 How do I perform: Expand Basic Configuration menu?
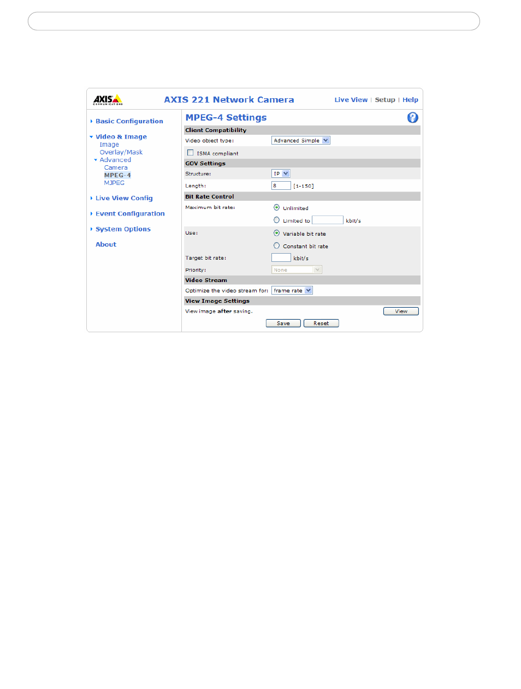coord(129,121)
